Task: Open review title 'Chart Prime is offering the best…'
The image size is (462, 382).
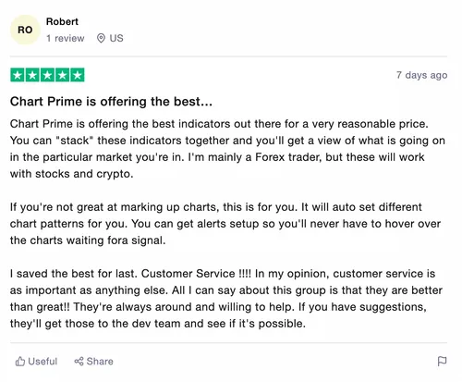Action: click(111, 102)
